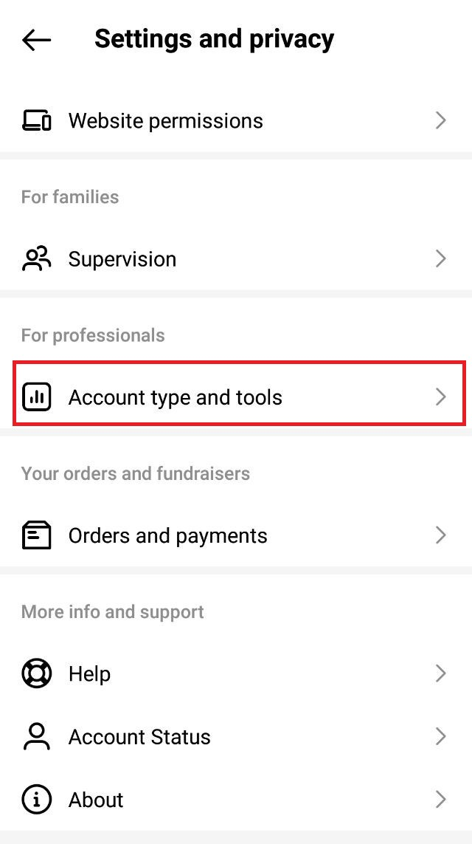Open Account type and tools
The height and width of the screenshot is (844, 472).
point(176,397)
